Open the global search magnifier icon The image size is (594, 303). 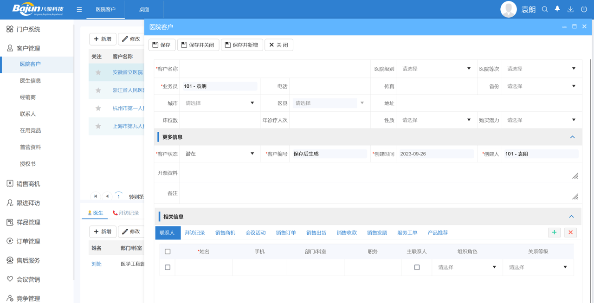(x=544, y=9)
